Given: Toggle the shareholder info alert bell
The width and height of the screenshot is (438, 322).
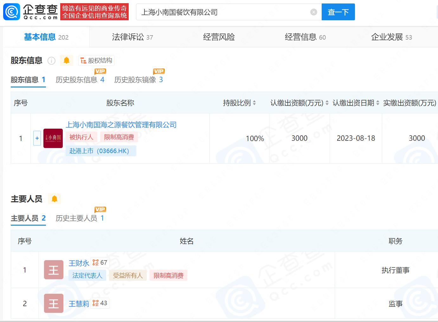Looking at the screenshot, I should click(67, 60).
